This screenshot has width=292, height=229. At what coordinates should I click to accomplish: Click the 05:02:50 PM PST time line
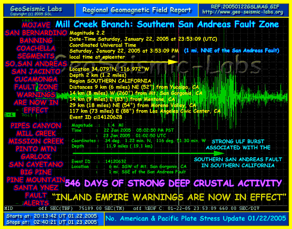pyautogui.click(x=123, y=130)
